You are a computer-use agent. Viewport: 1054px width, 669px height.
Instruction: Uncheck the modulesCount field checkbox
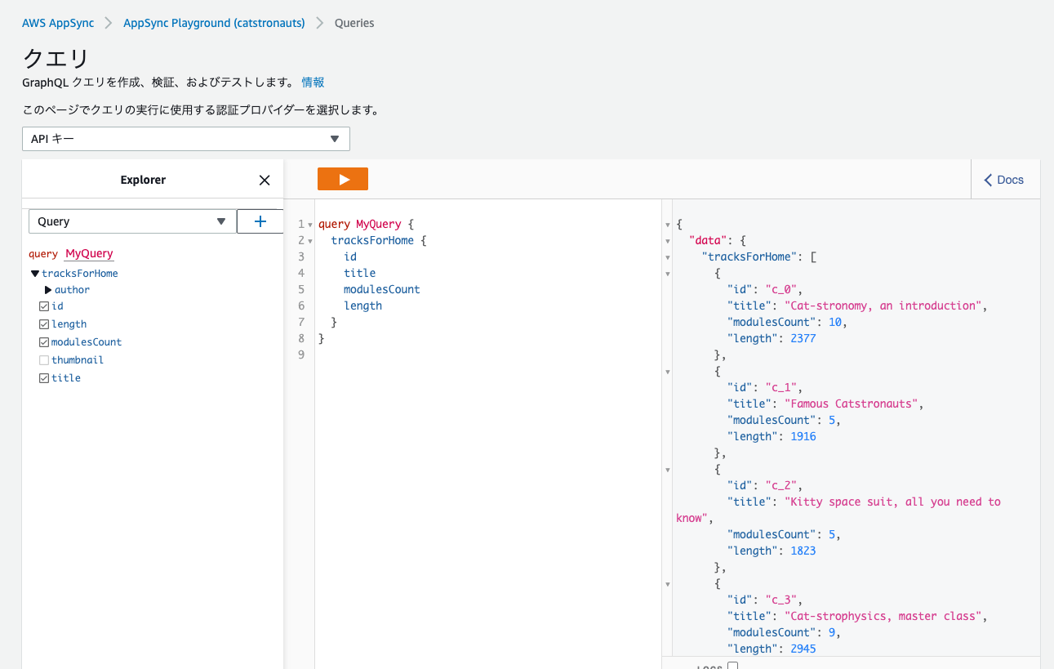(44, 342)
